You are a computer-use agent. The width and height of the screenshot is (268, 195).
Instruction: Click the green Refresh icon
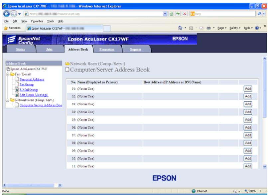pyautogui.click(x=178, y=14)
